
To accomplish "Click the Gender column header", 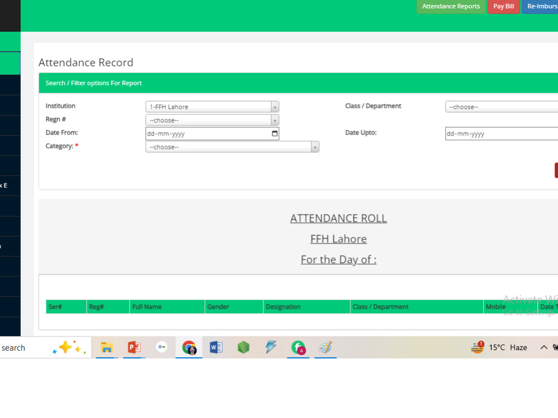I will tap(234, 307).
